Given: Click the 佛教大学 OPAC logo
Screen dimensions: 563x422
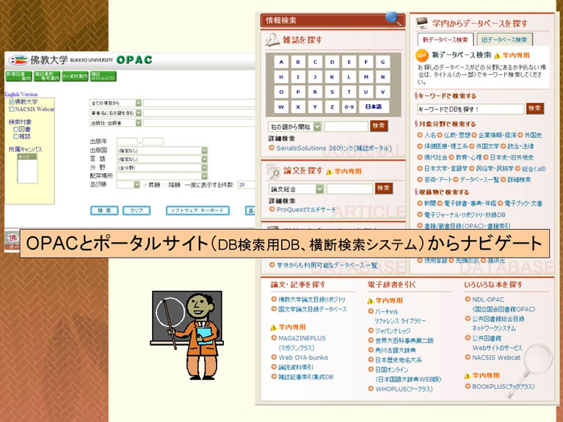Looking at the screenshot, I should 81,60.
